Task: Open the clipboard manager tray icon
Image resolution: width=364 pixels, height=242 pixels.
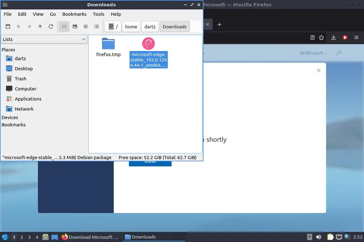Action: [x=330, y=237]
